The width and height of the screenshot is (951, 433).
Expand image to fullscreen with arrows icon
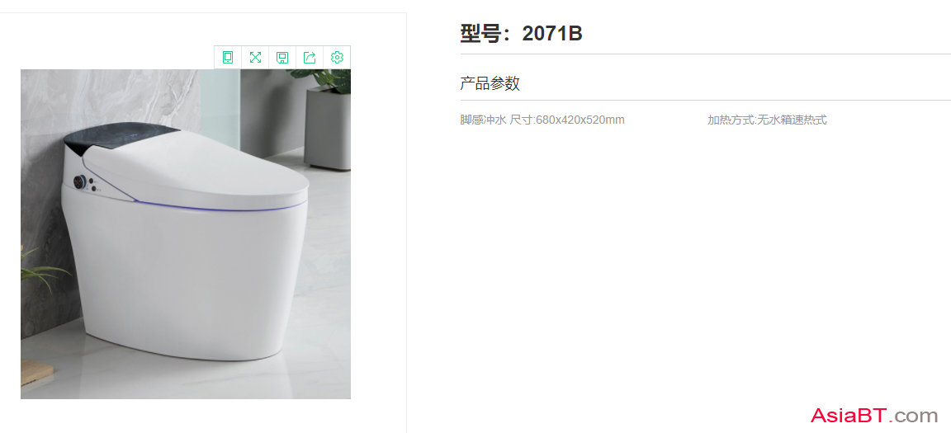pyautogui.click(x=255, y=58)
